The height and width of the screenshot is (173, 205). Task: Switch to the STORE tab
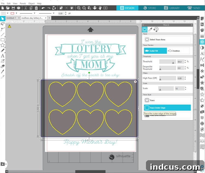pos(150,8)
